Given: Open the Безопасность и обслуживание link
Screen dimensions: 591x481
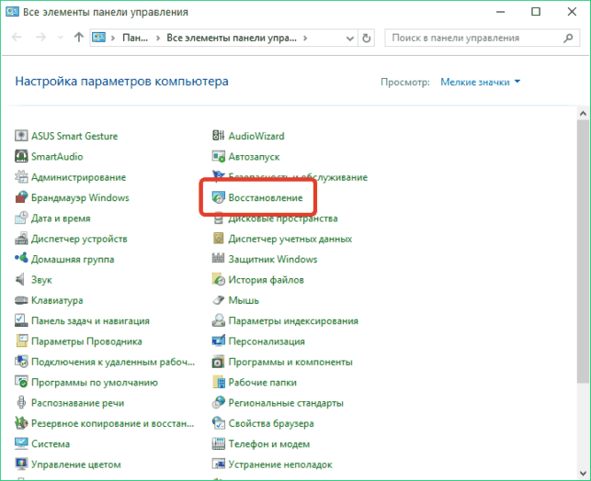Looking at the screenshot, I should tap(298, 176).
